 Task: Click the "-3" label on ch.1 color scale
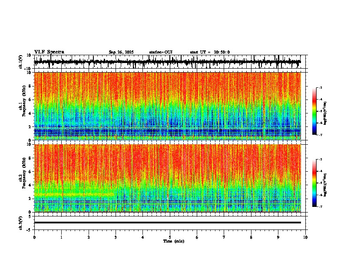click(x=320, y=88)
